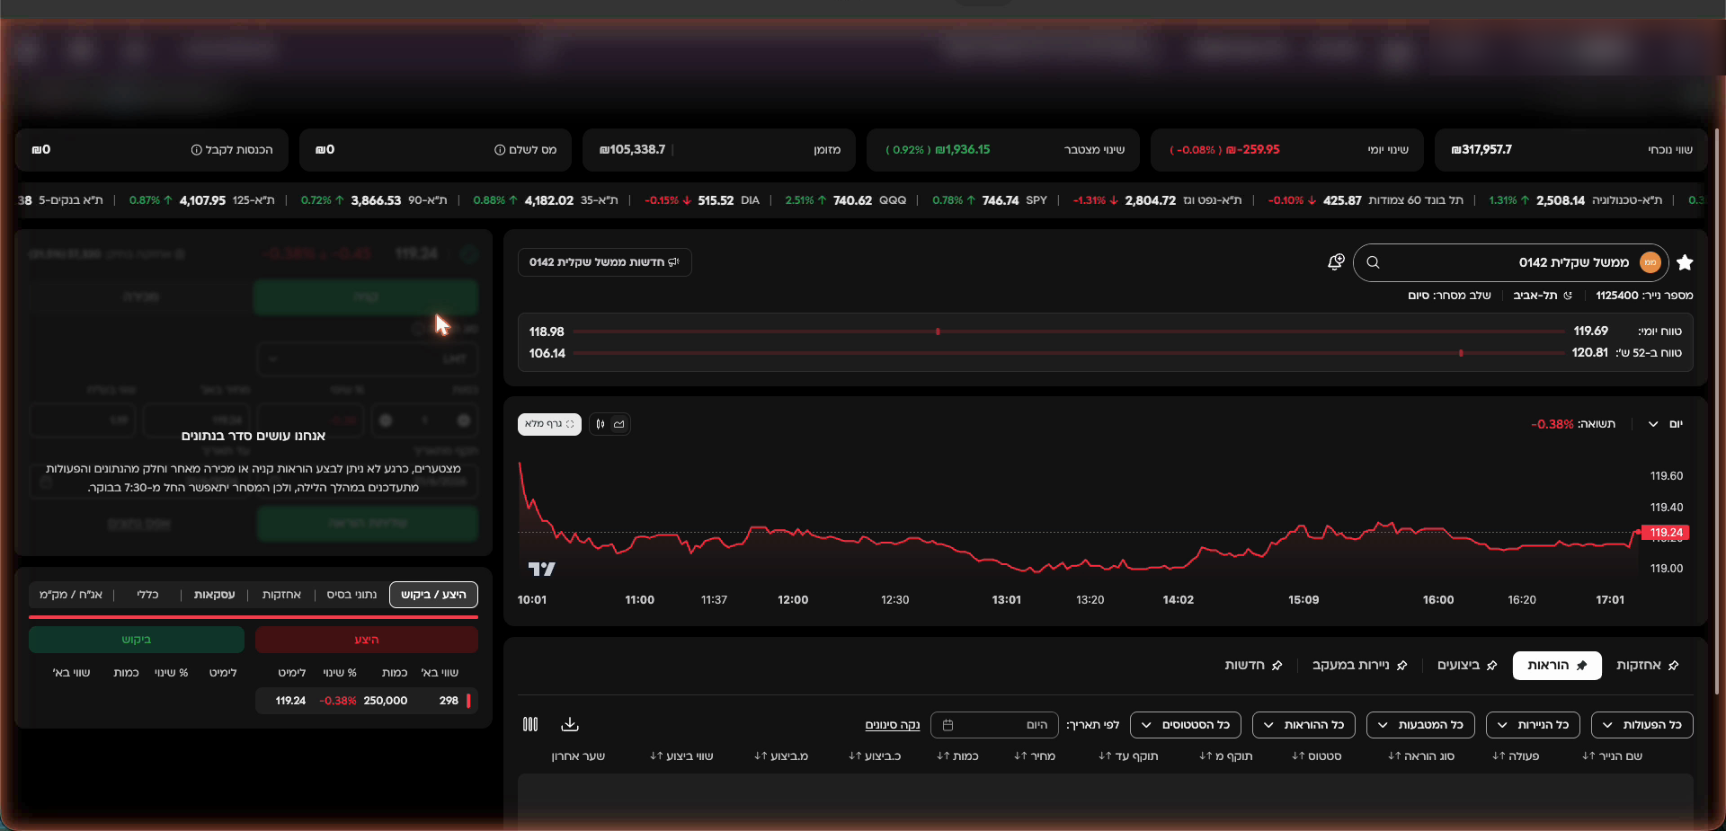Open חדשות ממשל שקלית 0142 news button

tap(604, 262)
